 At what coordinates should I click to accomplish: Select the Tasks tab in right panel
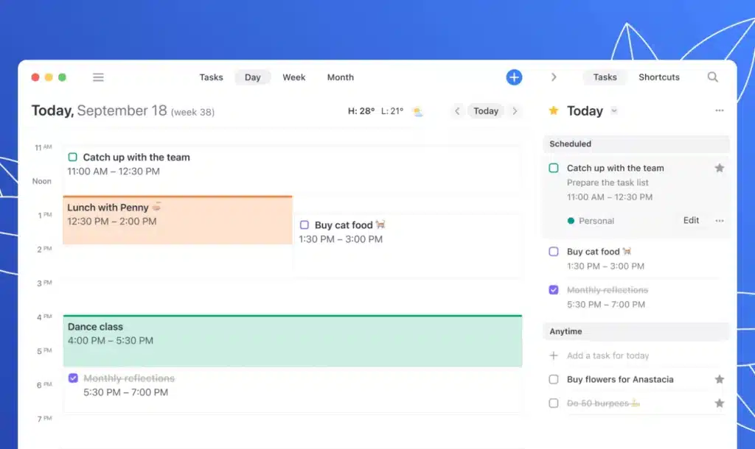(605, 77)
